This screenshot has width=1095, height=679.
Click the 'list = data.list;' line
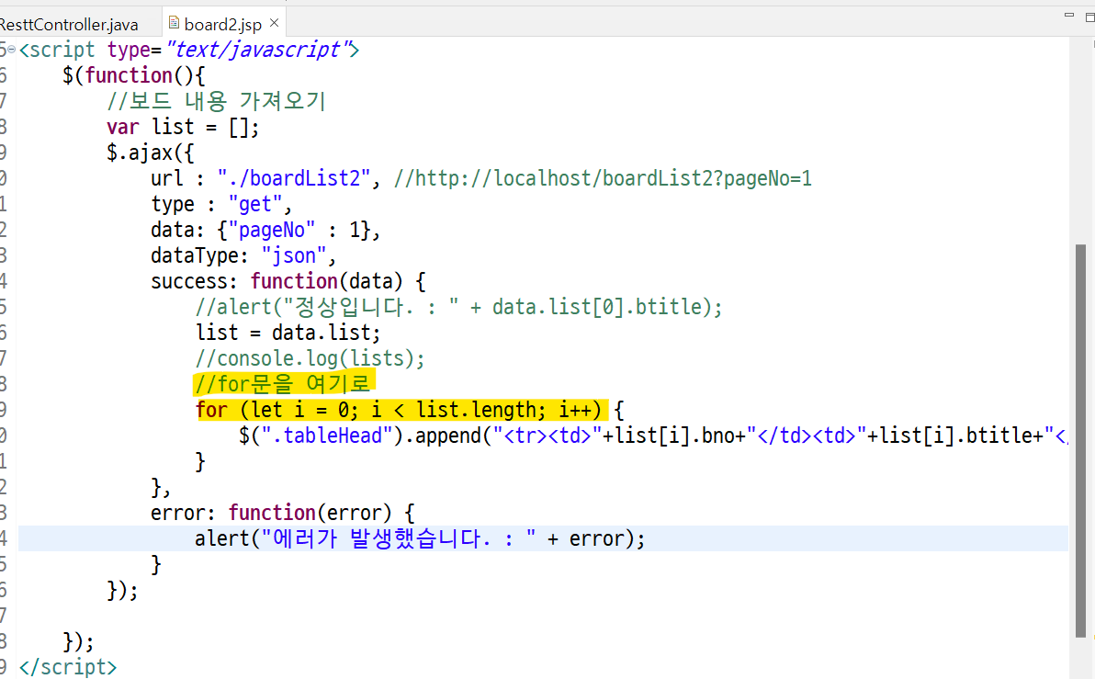(288, 333)
